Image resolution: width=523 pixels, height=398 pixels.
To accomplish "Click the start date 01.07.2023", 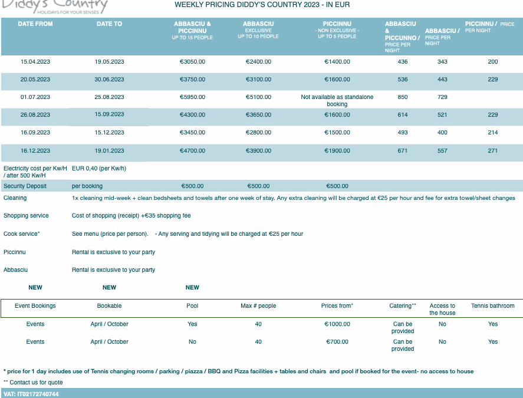I will [x=35, y=97].
